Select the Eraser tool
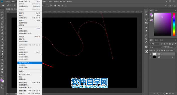The width and height of the screenshot is (177, 95). pos(2,45)
